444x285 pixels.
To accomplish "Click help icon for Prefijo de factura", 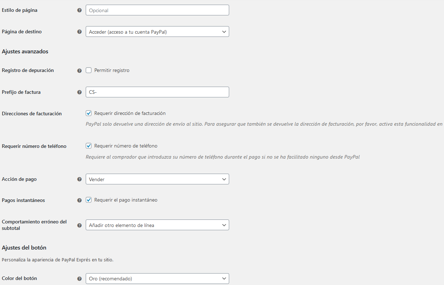I will [80, 92].
